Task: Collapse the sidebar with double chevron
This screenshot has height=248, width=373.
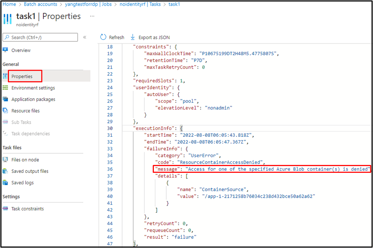Action: [85, 37]
